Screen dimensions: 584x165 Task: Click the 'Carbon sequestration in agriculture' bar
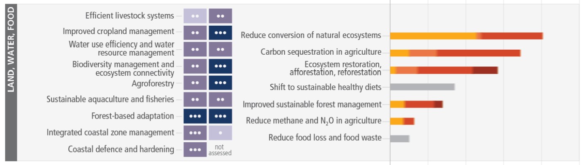(455, 53)
